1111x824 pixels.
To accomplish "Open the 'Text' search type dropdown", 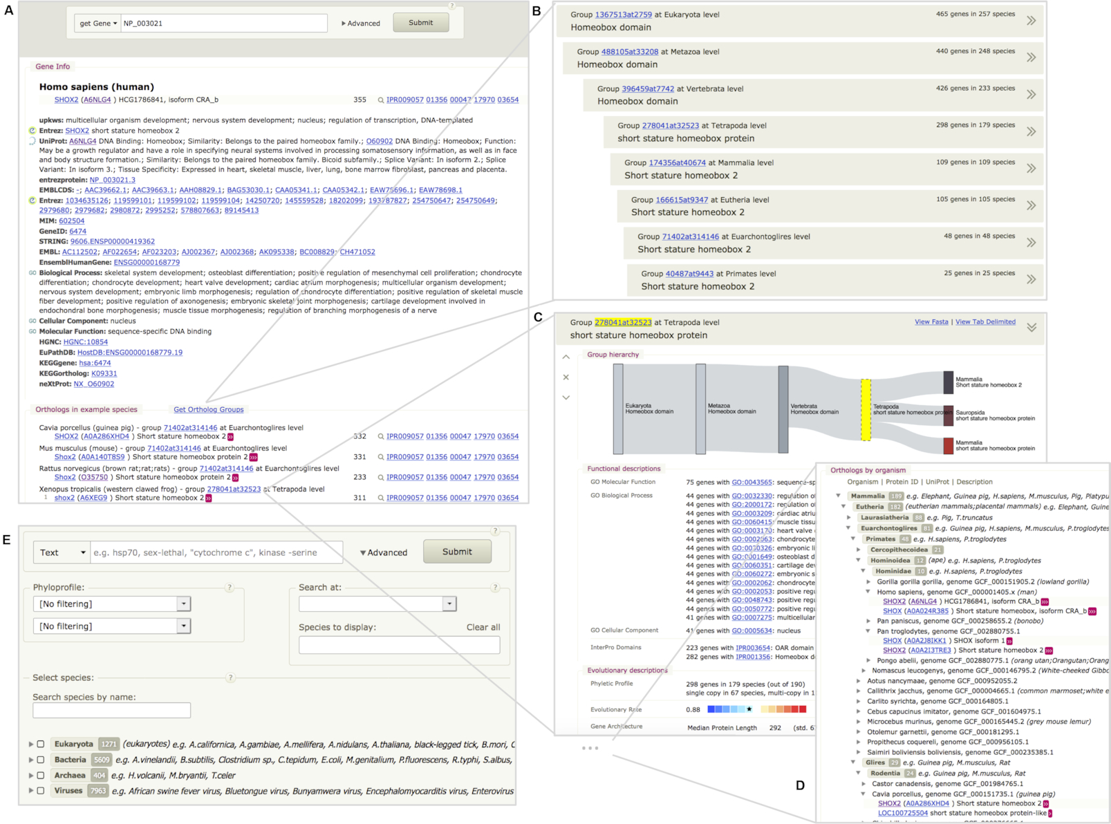I will (62, 552).
